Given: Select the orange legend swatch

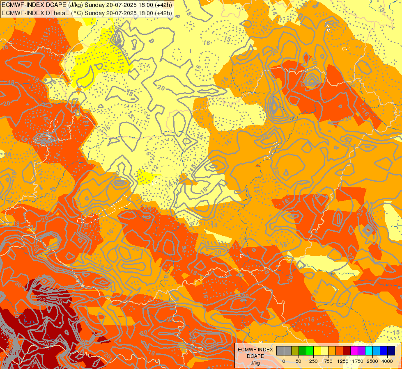Looking at the screenshot, I should [x=332, y=351].
